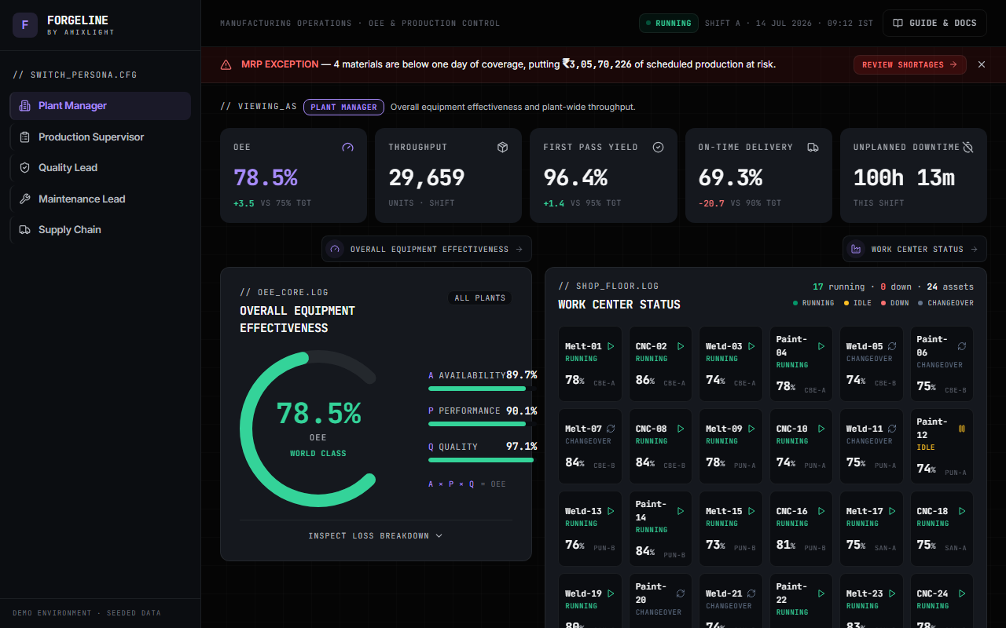
Task: Switch persona to Plant Manager
Action: pos(100,106)
